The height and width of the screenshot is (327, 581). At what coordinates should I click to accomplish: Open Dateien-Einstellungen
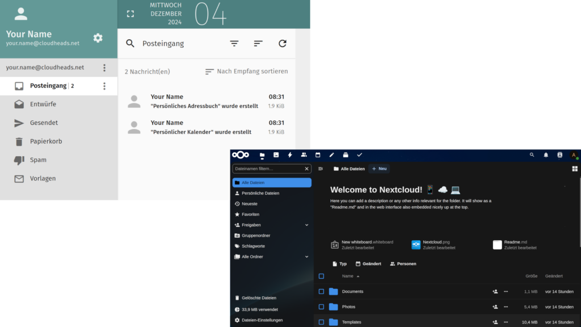272,320
